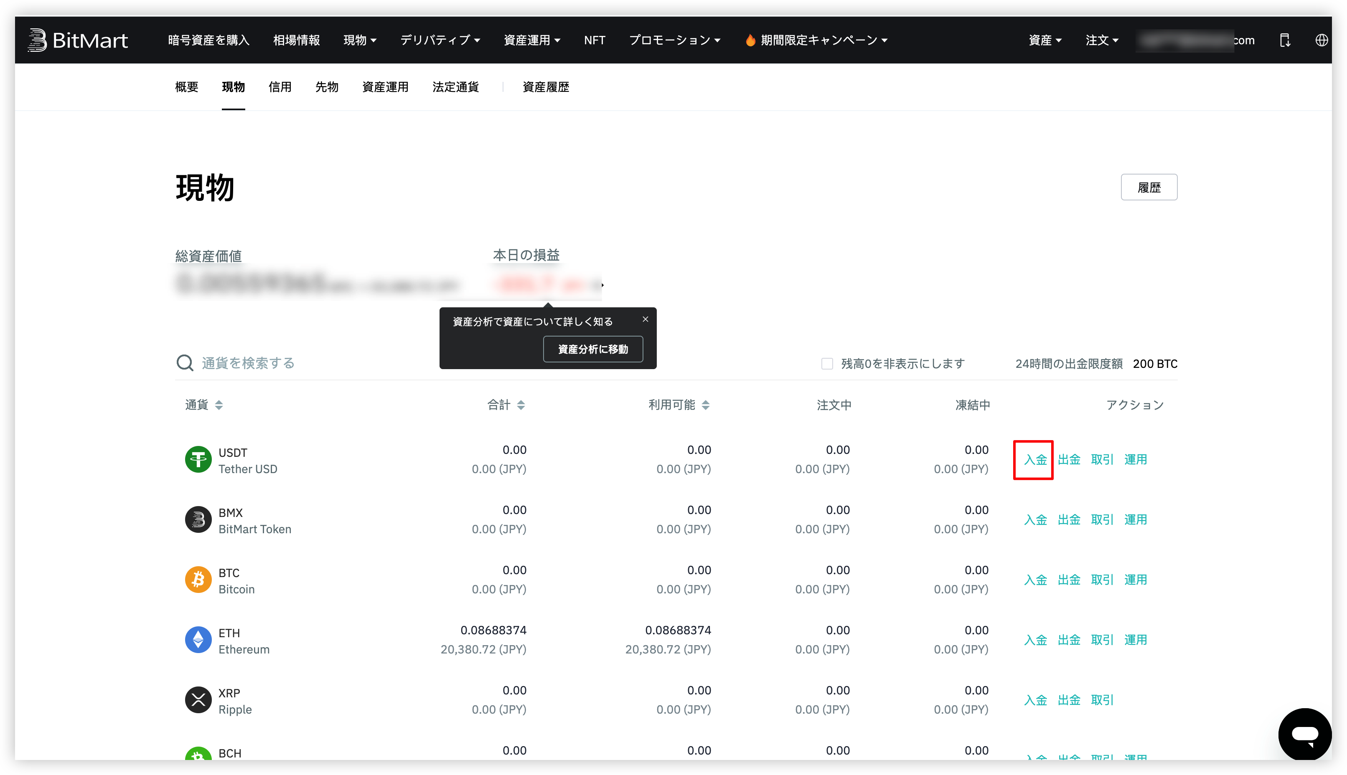The height and width of the screenshot is (775, 1347).
Task: Click the BitMart Token name text
Action: pyautogui.click(x=255, y=529)
